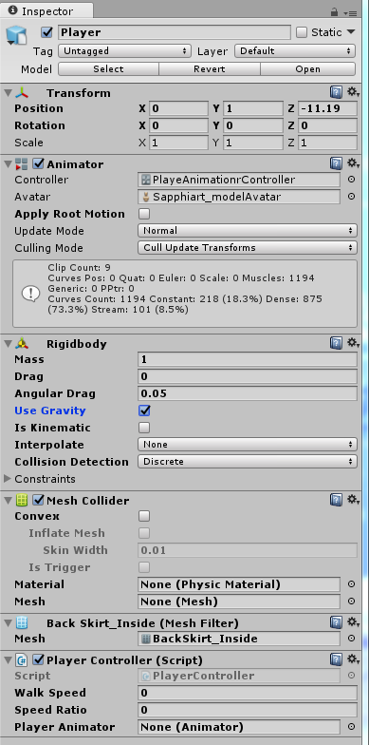This screenshot has height=745, width=369.
Task: Toggle Player Controller script enabled checkbox
Action: (x=38, y=659)
